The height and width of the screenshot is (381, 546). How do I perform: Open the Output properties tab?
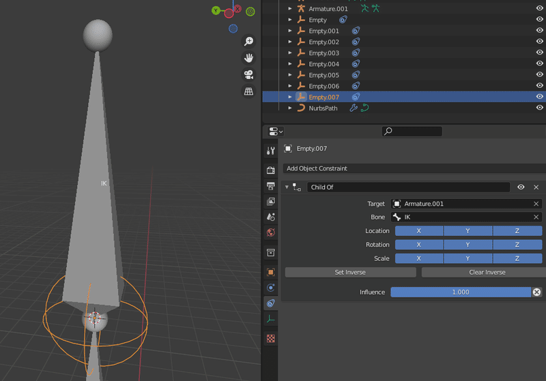(270, 186)
